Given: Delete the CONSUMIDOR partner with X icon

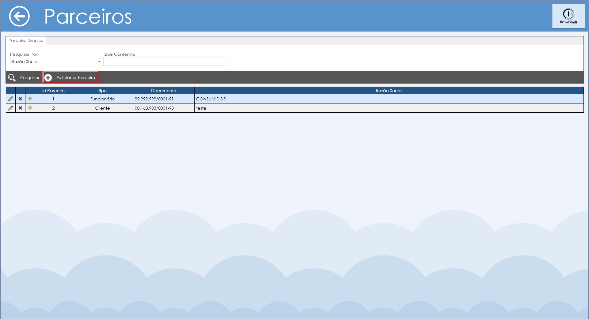Looking at the screenshot, I should [20, 99].
